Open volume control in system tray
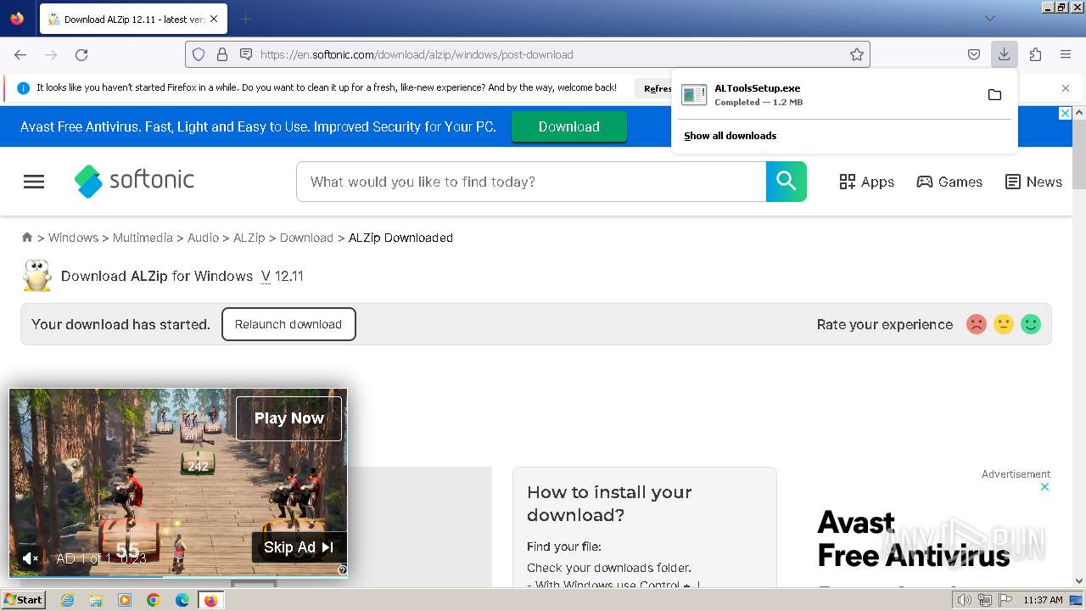Screen dimensions: 1086x611 [x=965, y=600]
